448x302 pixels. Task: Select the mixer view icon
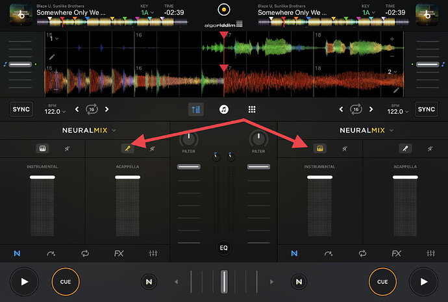[196, 109]
